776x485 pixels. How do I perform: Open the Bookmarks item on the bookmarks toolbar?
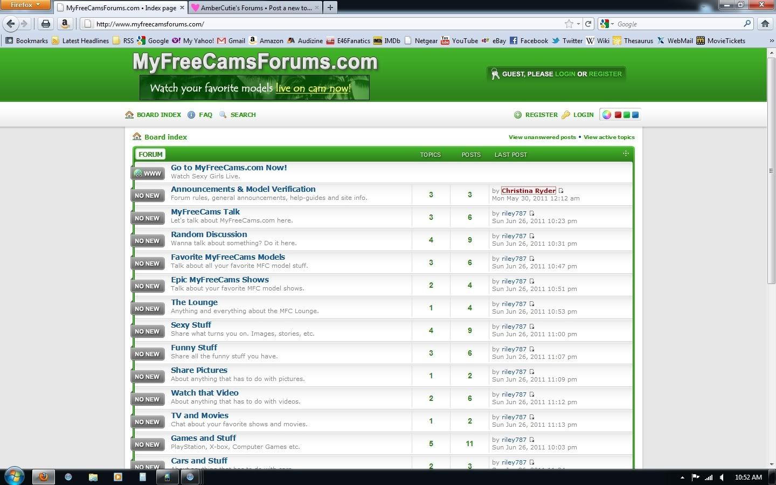click(x=27, y=40)
